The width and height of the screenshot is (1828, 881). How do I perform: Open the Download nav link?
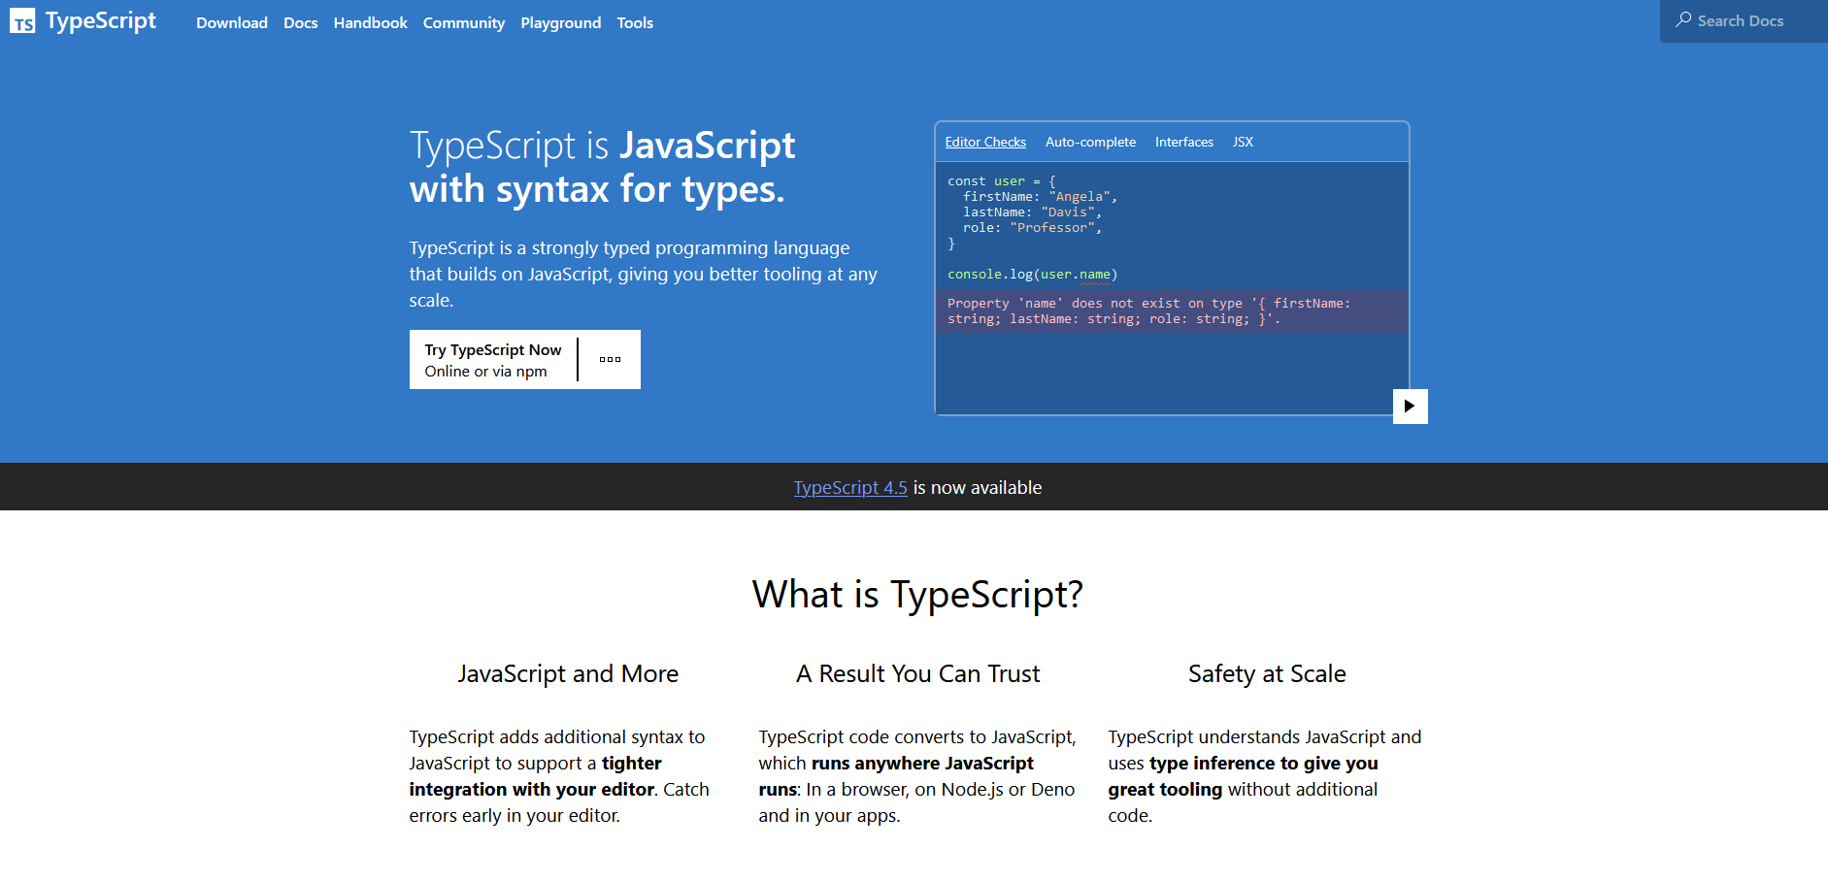pyautogui.click(x=232, y=22)
